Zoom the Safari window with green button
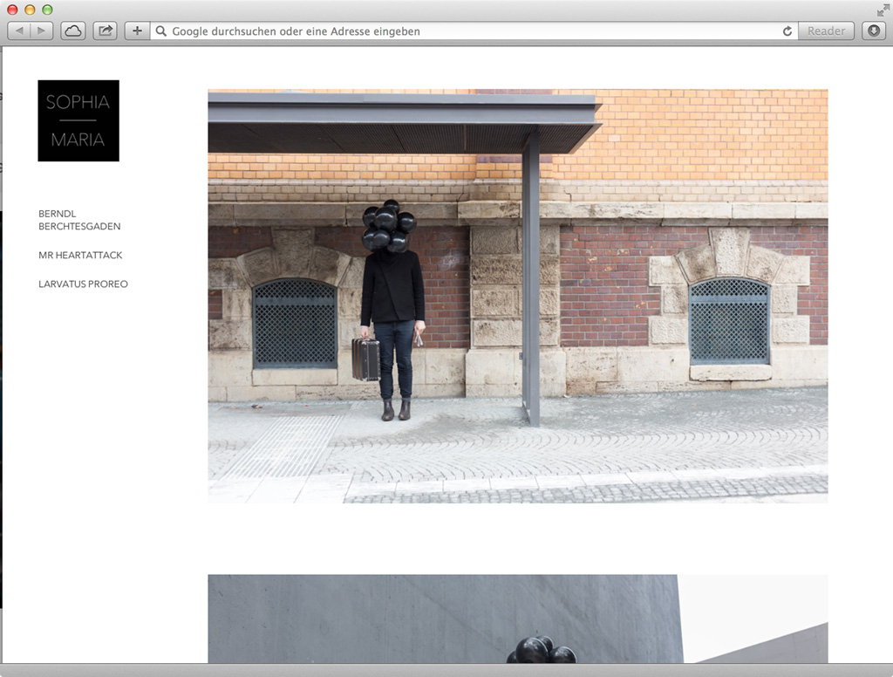Viewport: 893px width, 677px height. tap(48, 10)
